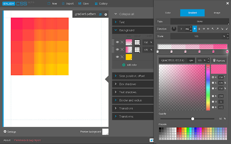Switch to the Color tab

[168, 13]
